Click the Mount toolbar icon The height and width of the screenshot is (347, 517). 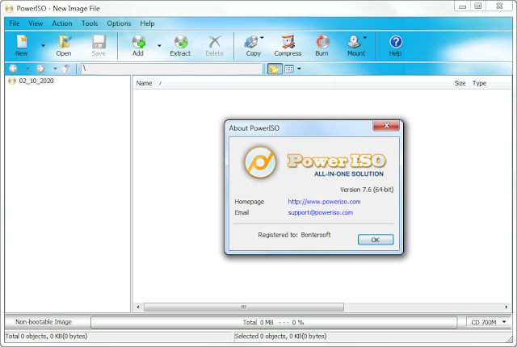click(354, 42)
